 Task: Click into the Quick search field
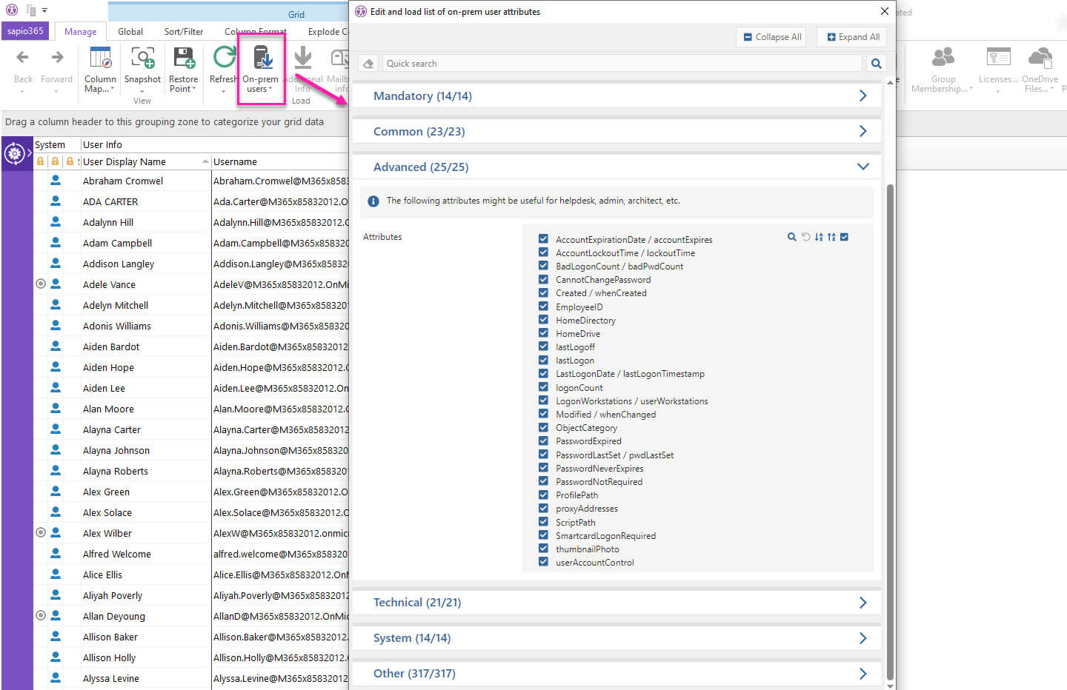tap(621, 64)
